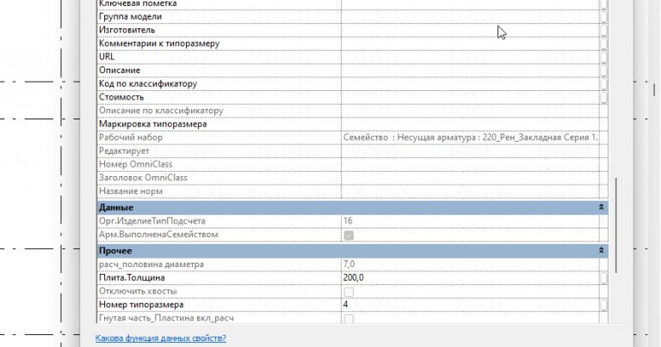Toggle the Арм.ВыполненаСемейством checkbox

coord(349,235)
